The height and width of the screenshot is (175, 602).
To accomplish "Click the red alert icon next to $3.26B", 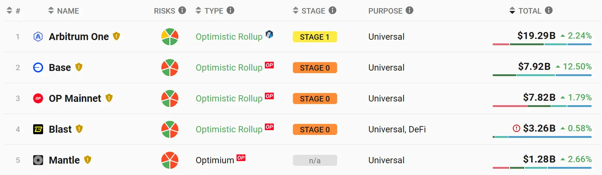I will [517, 128].
